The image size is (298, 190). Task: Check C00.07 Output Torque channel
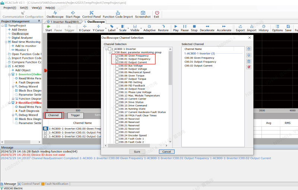[117, 79]
